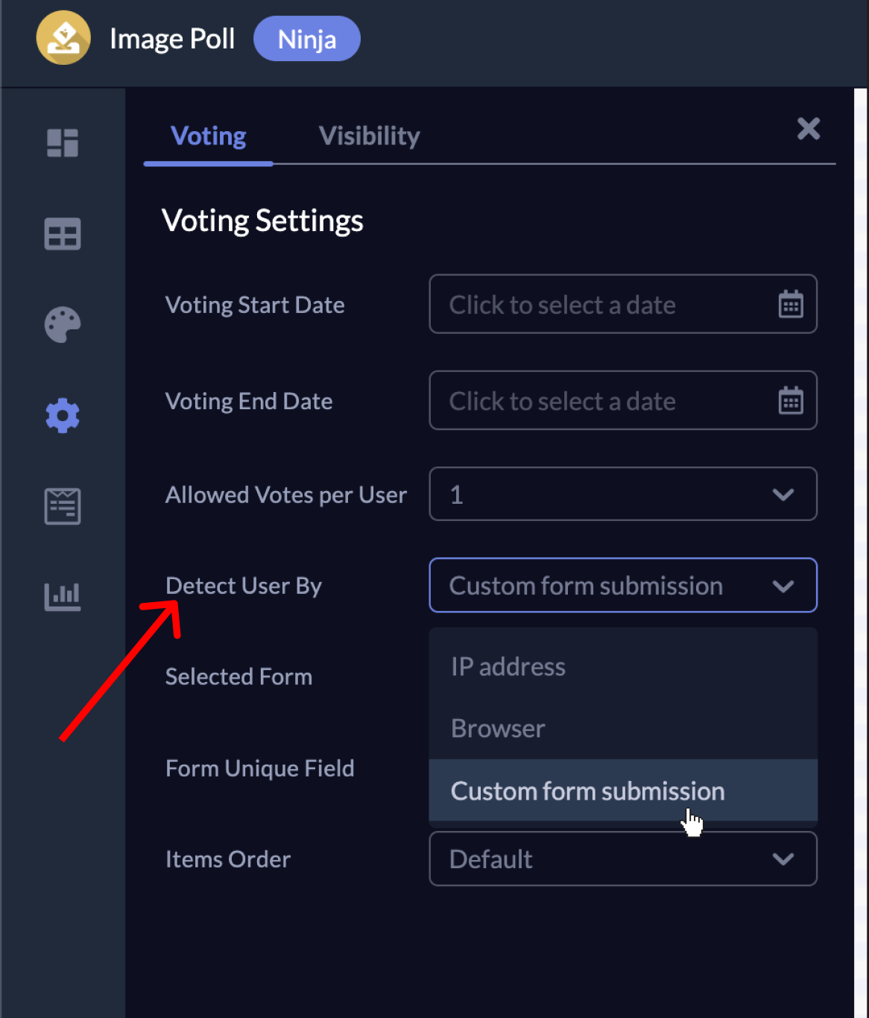Open the color palette design panel
Viewport: 869px width, 1018px height.
coord(63,325)
